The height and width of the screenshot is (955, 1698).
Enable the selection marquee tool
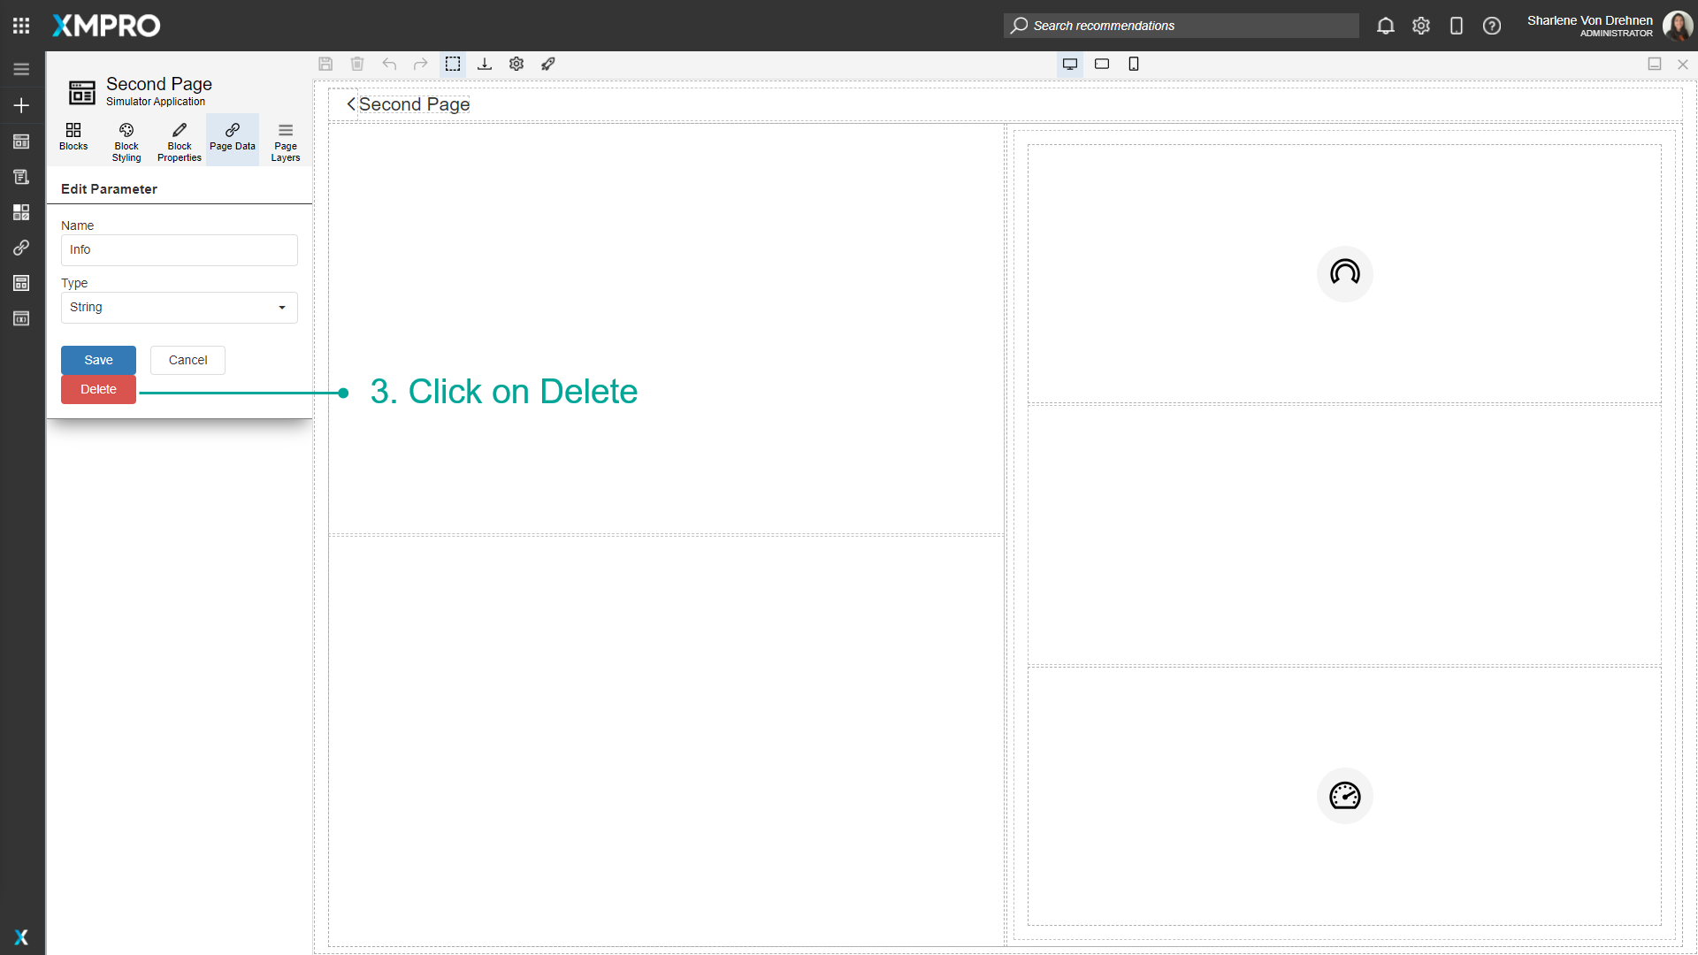(453, 64)
